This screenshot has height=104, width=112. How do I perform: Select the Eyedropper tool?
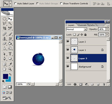(10, 64)
